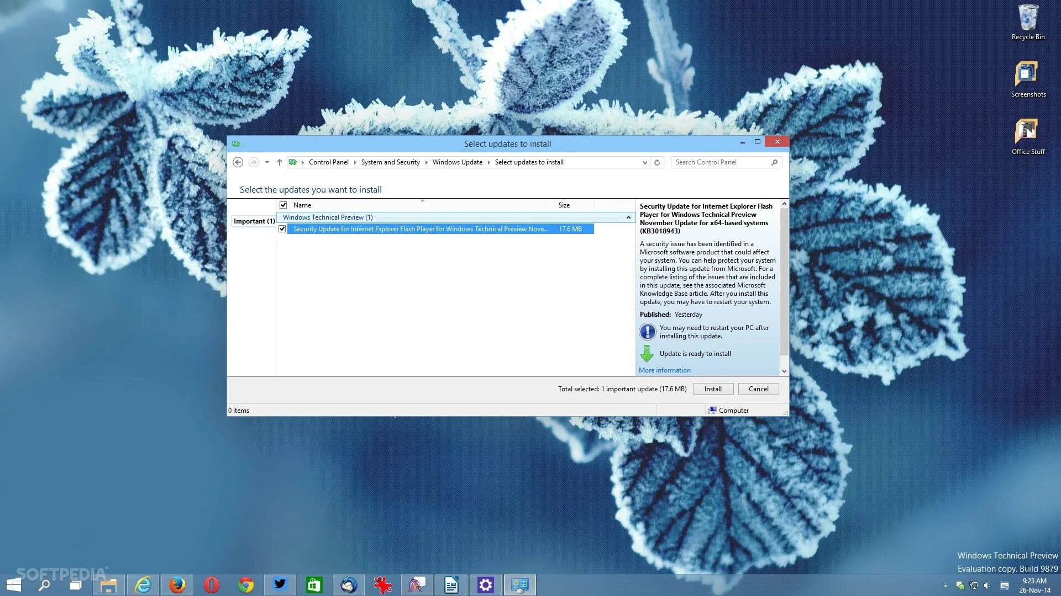This screenshot has height=596, width=1061.
Task: Click the search magnifier icon
Action: [x=774, y=162]
